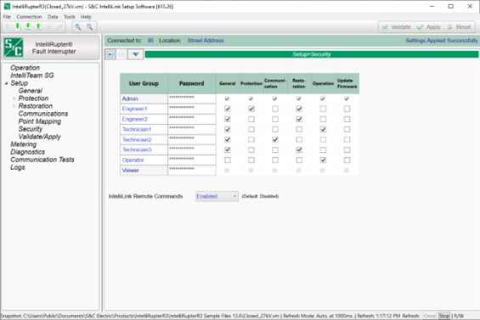The width and height of the screenshot is (480, 320).
Task: Select IntelliTeam SG in the navigation tree
Action: click(x=32, y=76)
